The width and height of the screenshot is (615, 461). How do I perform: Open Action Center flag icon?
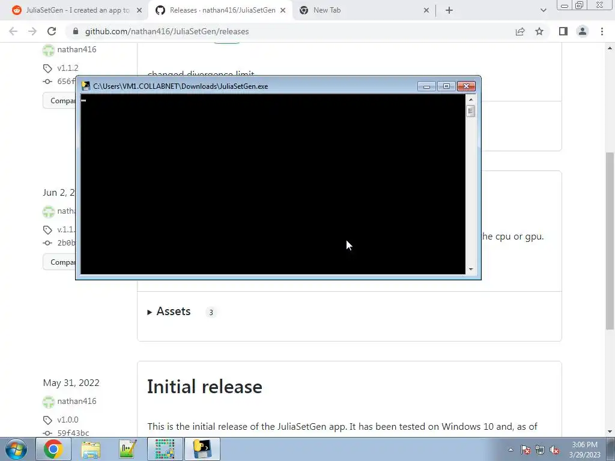[526, 450]
